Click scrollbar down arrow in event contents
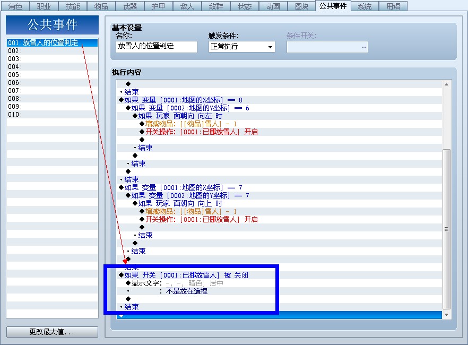The width and height of the screenshot is (468, 345). pos(447,315)
